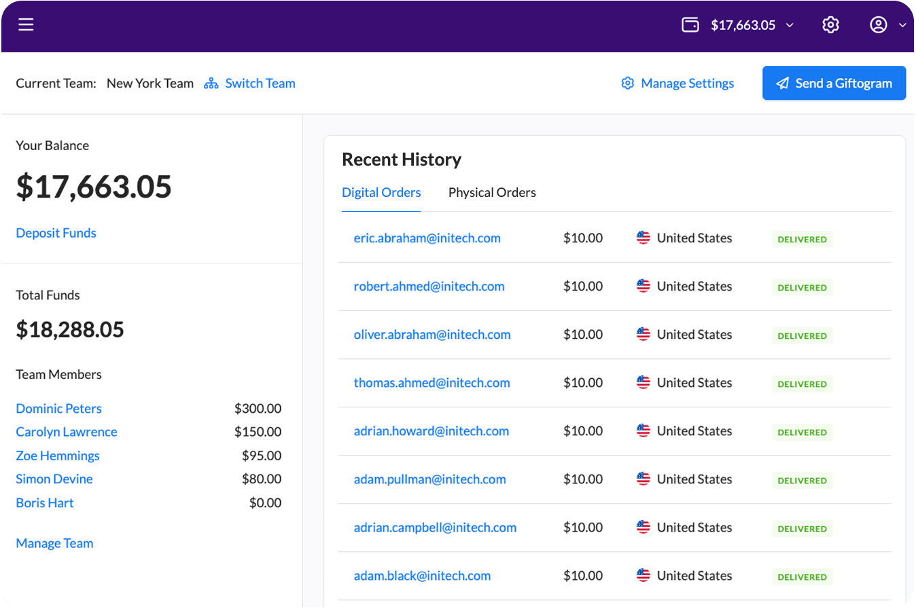Screen dimensions: 916x609
Task: Open order for thomas.ahmed@initech.com
Action: click(431, 382)
